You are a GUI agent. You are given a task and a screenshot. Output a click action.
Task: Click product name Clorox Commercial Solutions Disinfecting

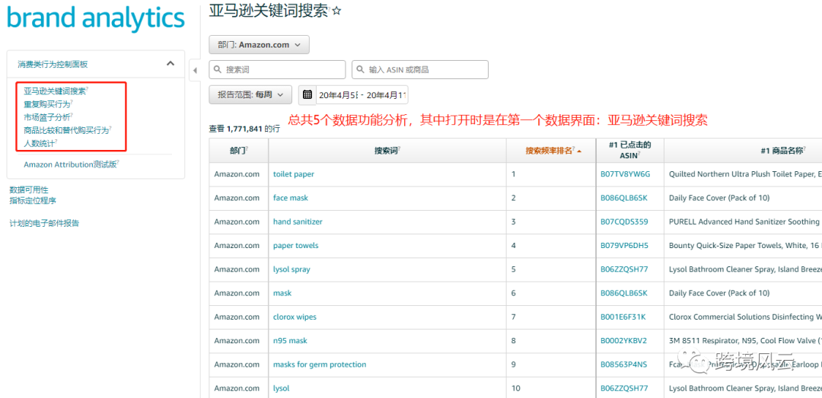(x=745, y=317)
